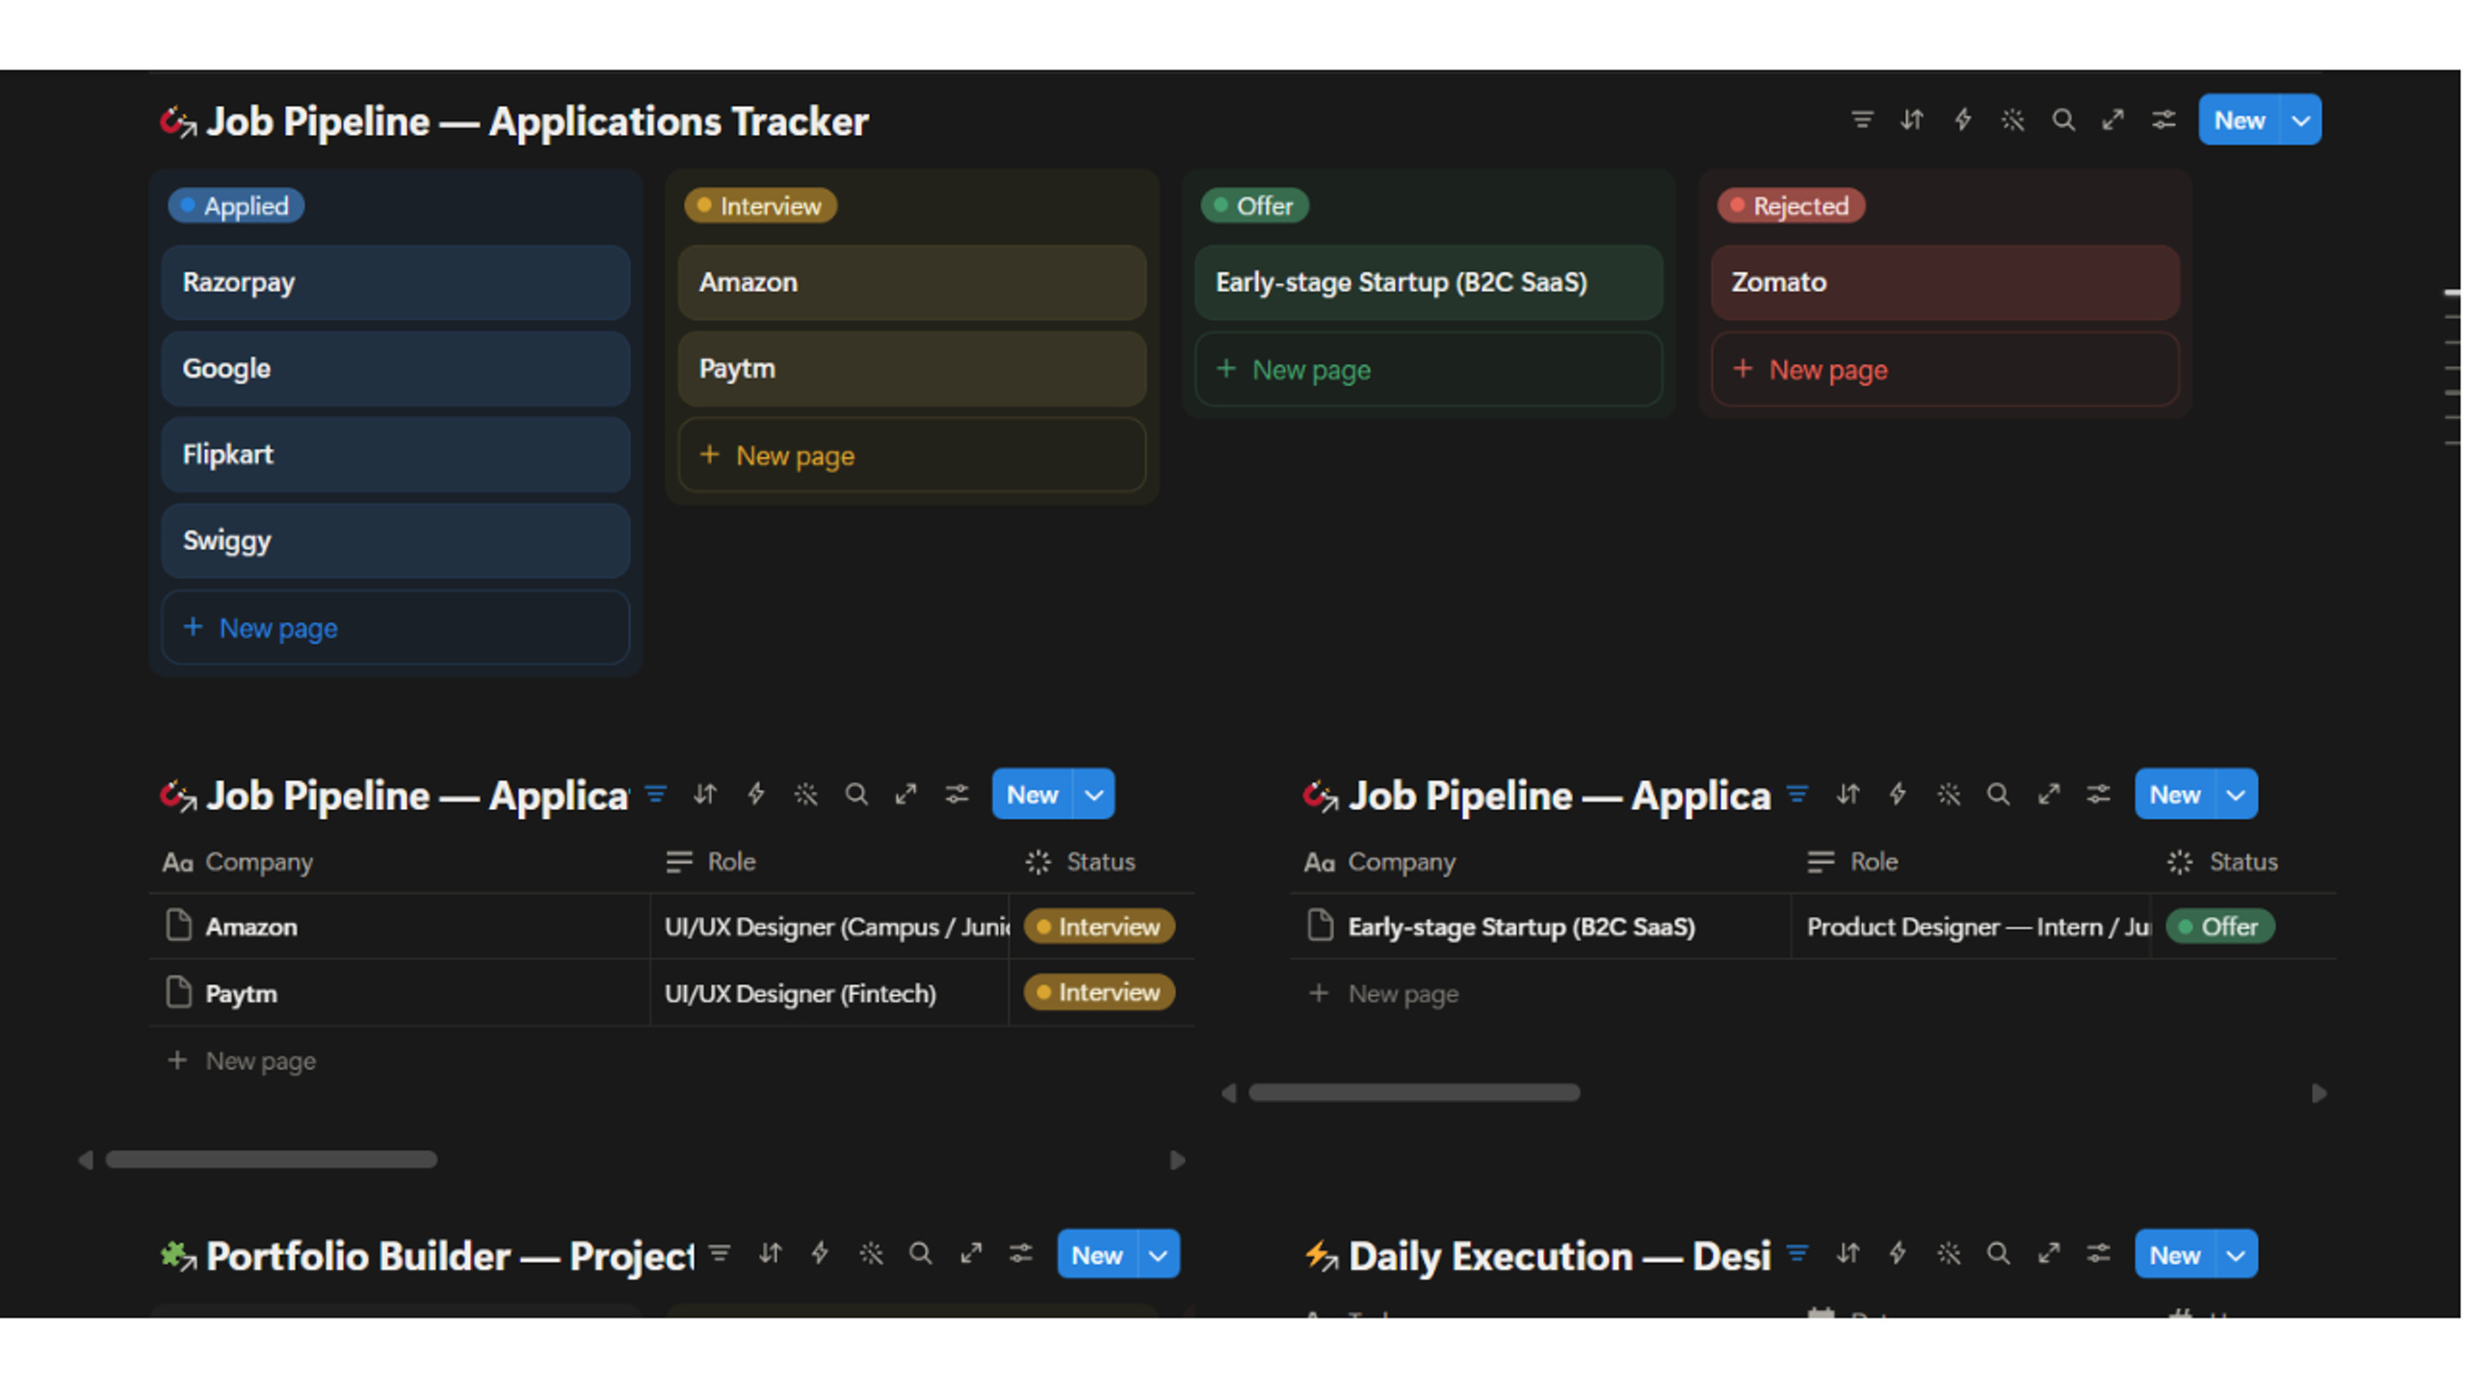Open New dropdown arrow on Daily Execution view
This screenshot has height=1387, width=2466.
(x=2237, y=1255)
